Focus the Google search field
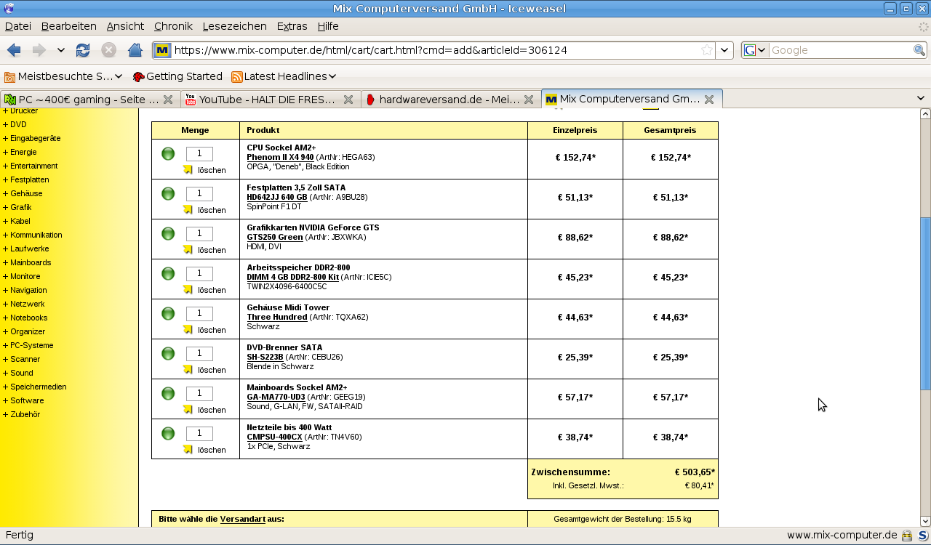The height and width of the screenshot is (545, 931). click(841, 50)
